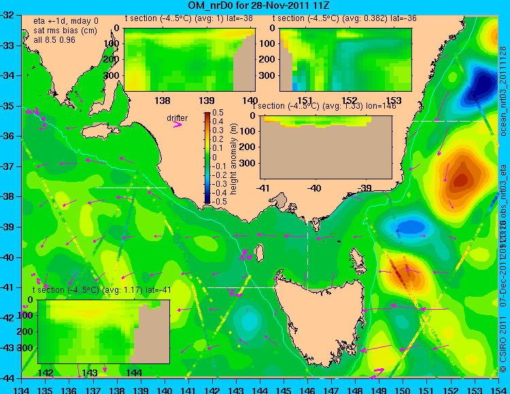The height and width of the screenshot is (394, 510).
Task: Click the 't section (avg: 1.17) lat=-41' heading
Action: tap(101, 290)
